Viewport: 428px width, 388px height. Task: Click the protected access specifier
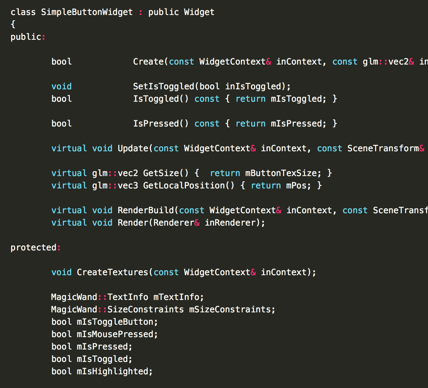coord(33,247)
